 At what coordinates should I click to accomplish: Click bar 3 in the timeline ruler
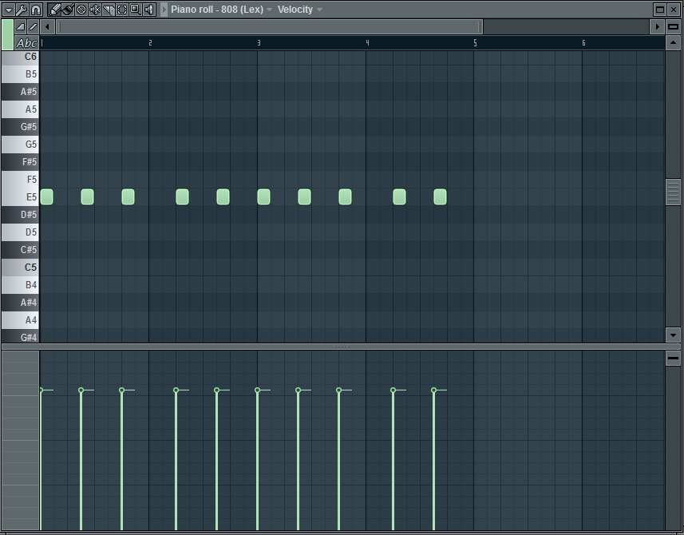(x=259, y=43)
